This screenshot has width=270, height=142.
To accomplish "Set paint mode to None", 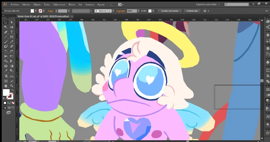I will [13, 103].
